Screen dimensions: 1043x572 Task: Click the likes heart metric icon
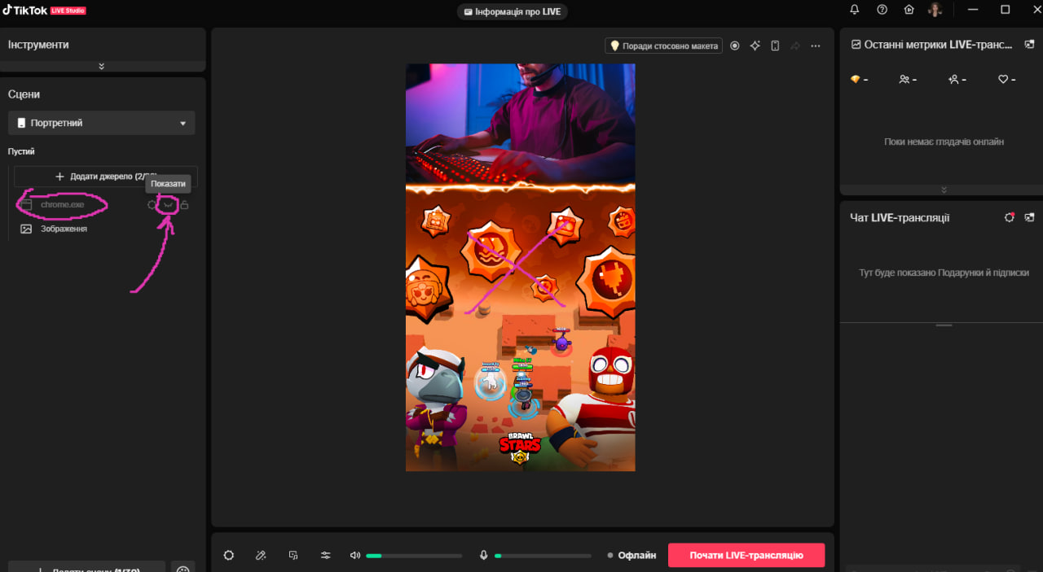click(x=1003, y=79)
